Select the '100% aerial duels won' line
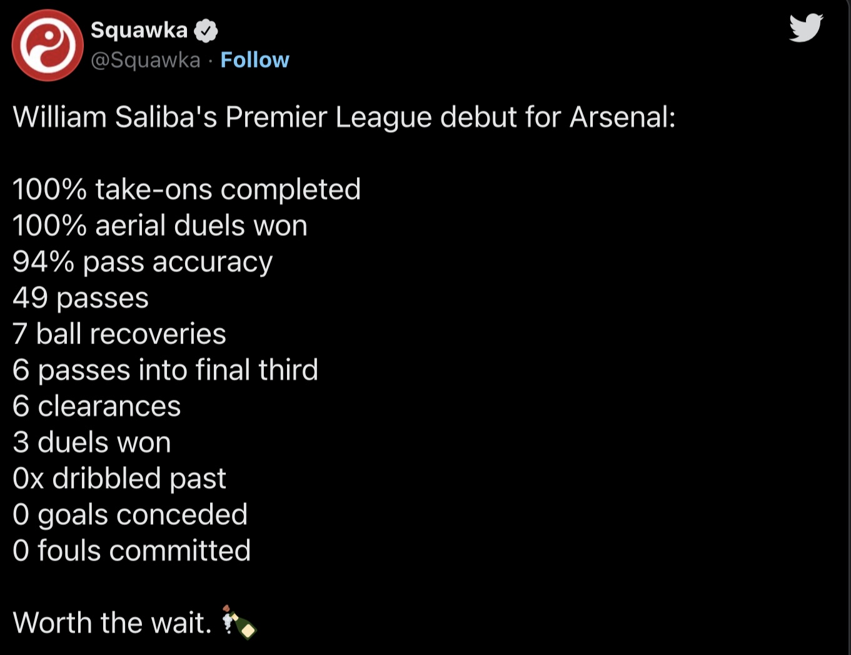 (160, 226)
